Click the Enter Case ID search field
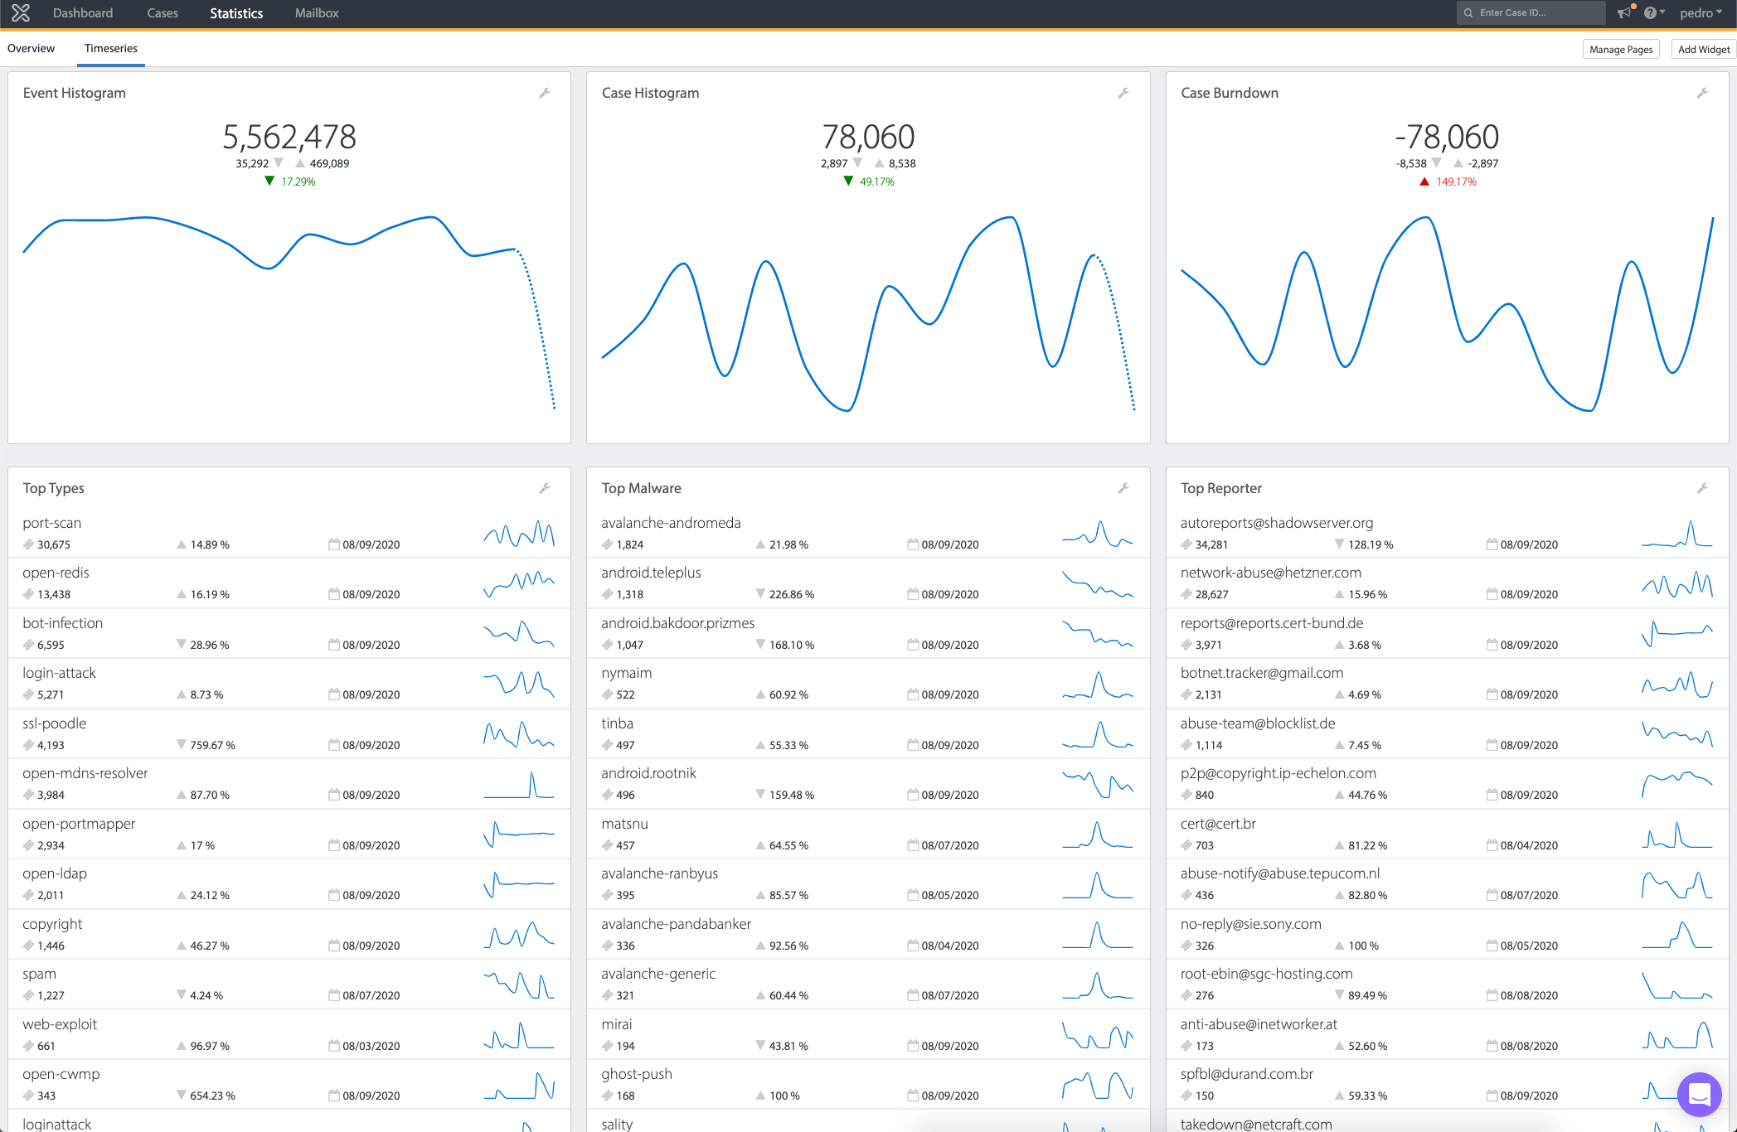Screen dimensions: 1737x1132 (1531, 12)
